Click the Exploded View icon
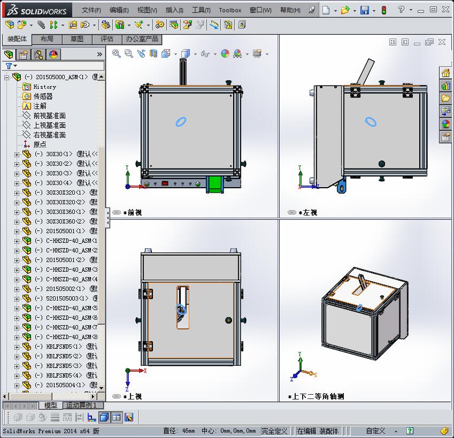Screen dimensions: 454x438 (x=187, y=25)
